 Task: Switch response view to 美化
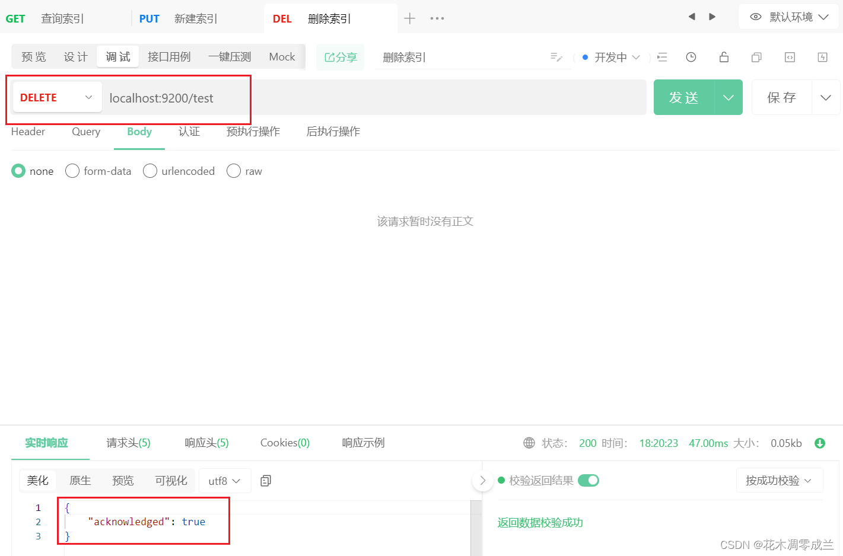[37, 481]
